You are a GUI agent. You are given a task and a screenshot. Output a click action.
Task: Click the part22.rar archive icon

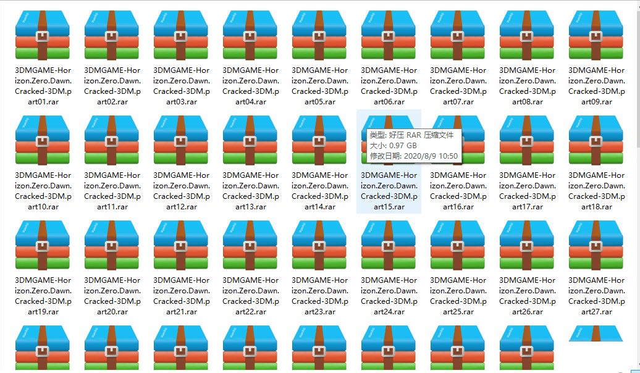[x=250, y=245]
